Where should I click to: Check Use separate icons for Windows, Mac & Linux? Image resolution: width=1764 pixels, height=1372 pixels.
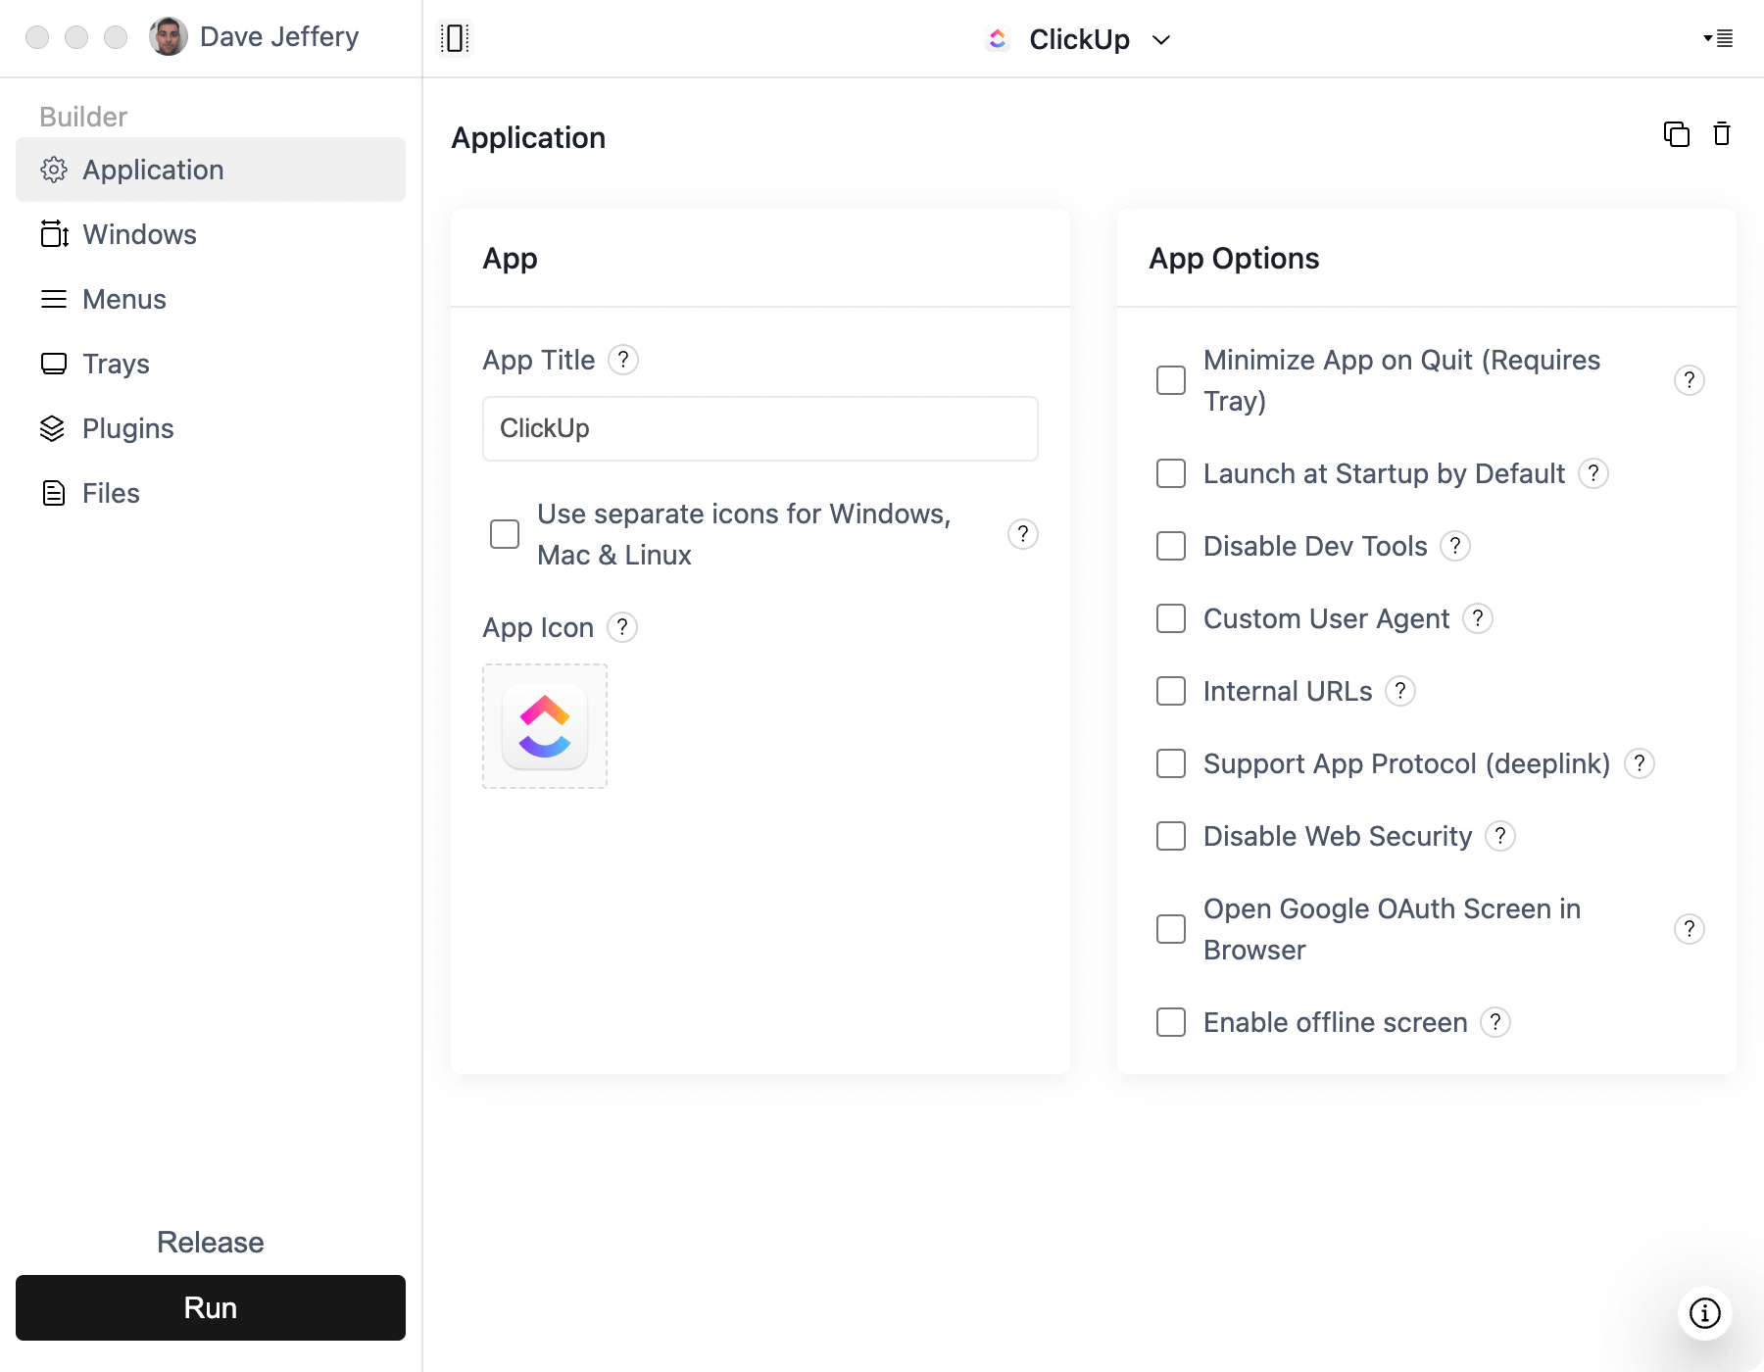click(x=504, y=534)
